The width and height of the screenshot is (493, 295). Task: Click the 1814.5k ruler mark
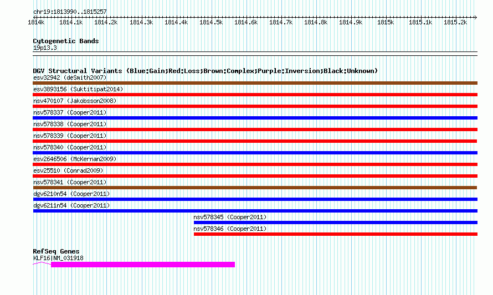(211, 22)
